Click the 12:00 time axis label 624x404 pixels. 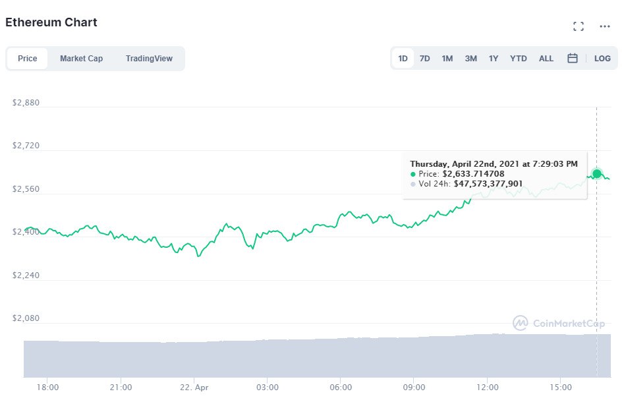[487, 388]
